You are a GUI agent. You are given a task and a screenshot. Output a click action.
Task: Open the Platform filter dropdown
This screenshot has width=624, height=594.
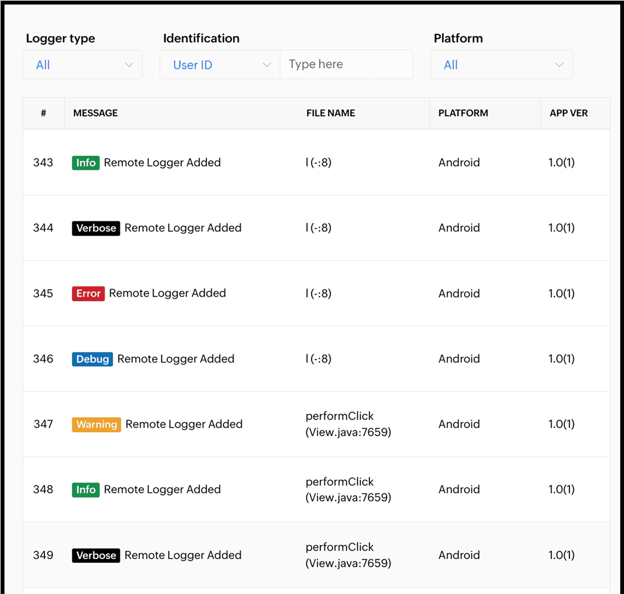point(502,65)
